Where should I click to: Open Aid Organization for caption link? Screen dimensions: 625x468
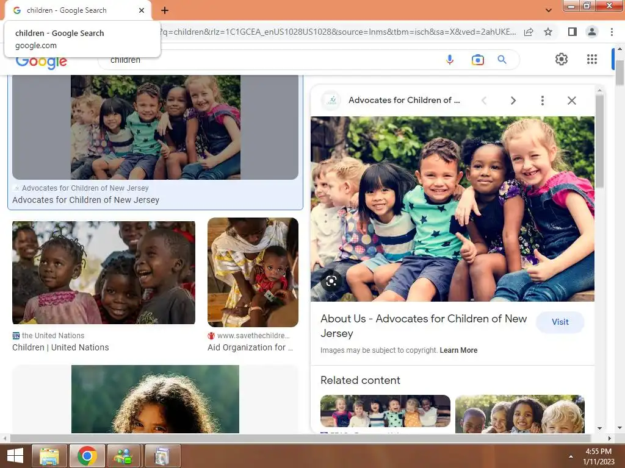click(x=250, y=347)
